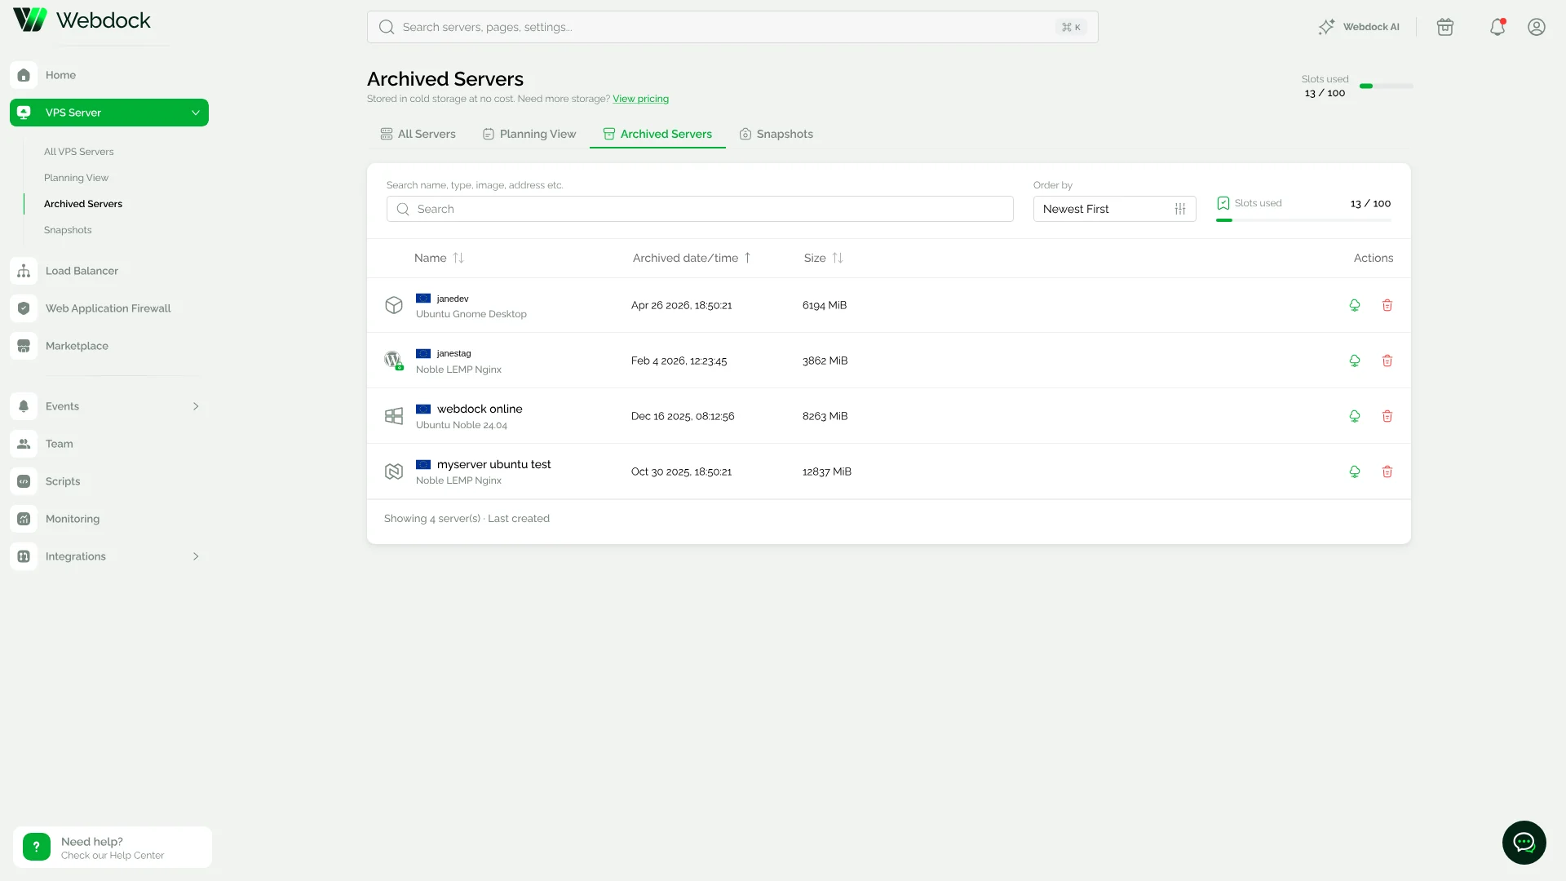Click the Events bell sidebar icon
1566x881 pixels.
pos(24,406)
